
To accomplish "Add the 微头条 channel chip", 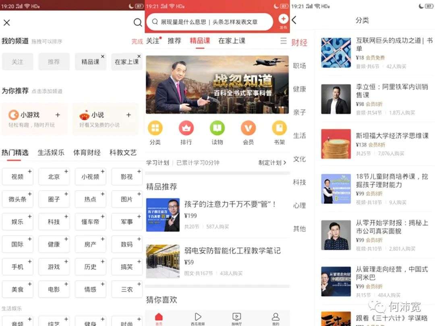I will coord(17,199).
